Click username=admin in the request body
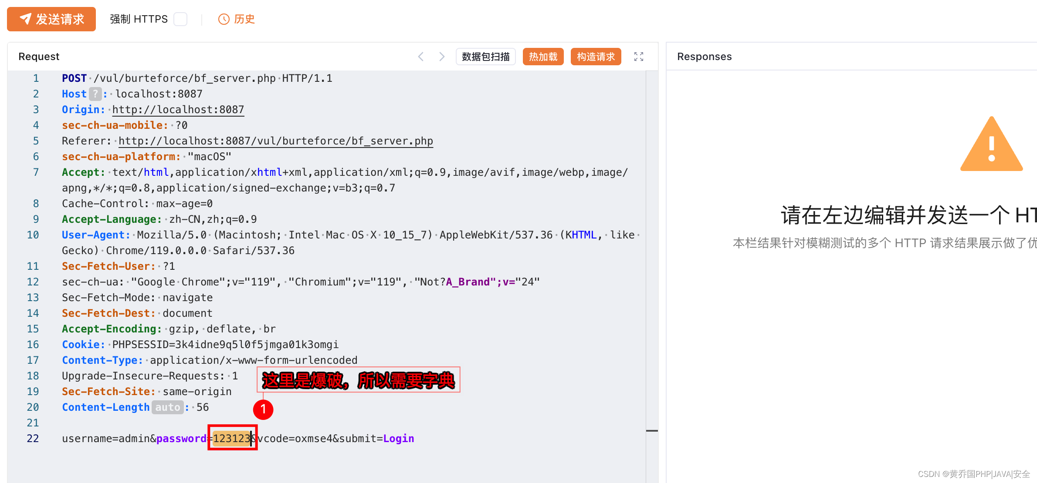Screen dimensions: 1037x483 [x=106, y=439]
